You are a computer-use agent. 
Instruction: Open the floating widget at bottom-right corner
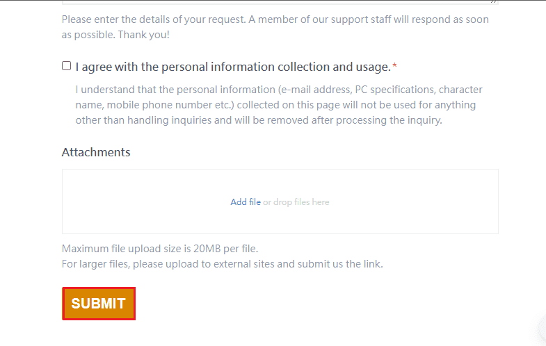tap(542, 329)
